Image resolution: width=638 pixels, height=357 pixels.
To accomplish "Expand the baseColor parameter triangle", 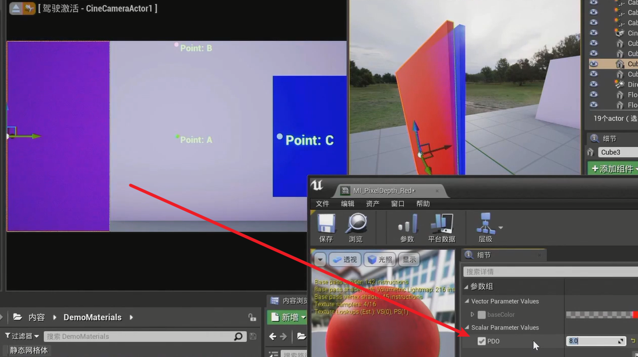I will tap(473, 314).
